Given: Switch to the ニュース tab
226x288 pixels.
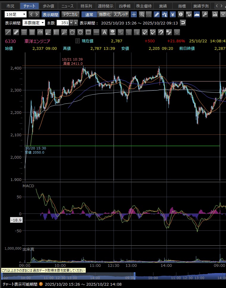Looking at the screenshot, I should (68, 6).
